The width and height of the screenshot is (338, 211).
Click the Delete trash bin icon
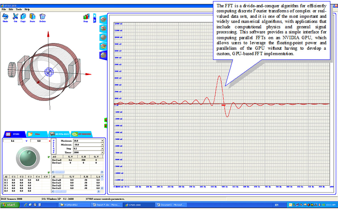43,17
